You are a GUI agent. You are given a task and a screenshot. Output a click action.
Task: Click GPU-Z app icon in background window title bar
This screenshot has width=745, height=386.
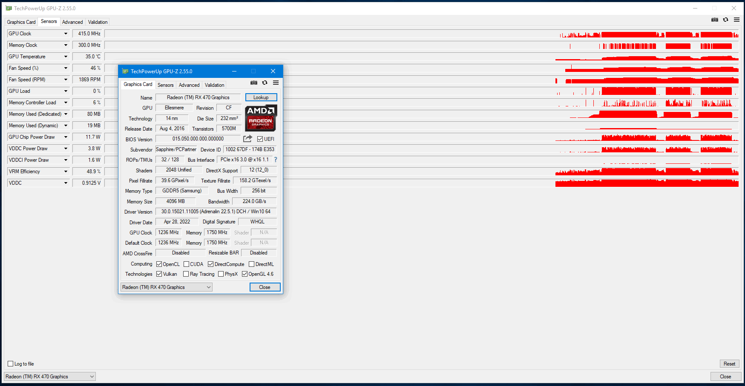[x=9, y=8]
